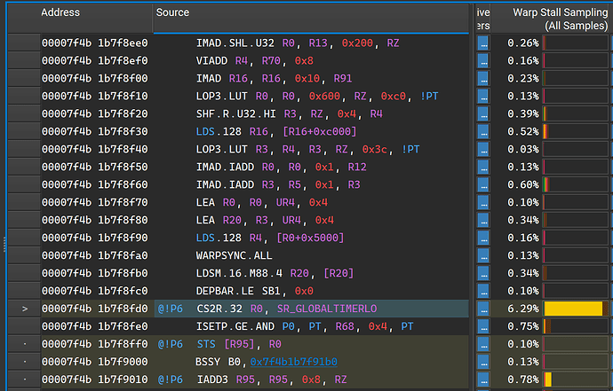The image size is (613, 391).
Task: Click the blue icon in the IMAD.SHL.U32 row
Action: coord(483,43)
